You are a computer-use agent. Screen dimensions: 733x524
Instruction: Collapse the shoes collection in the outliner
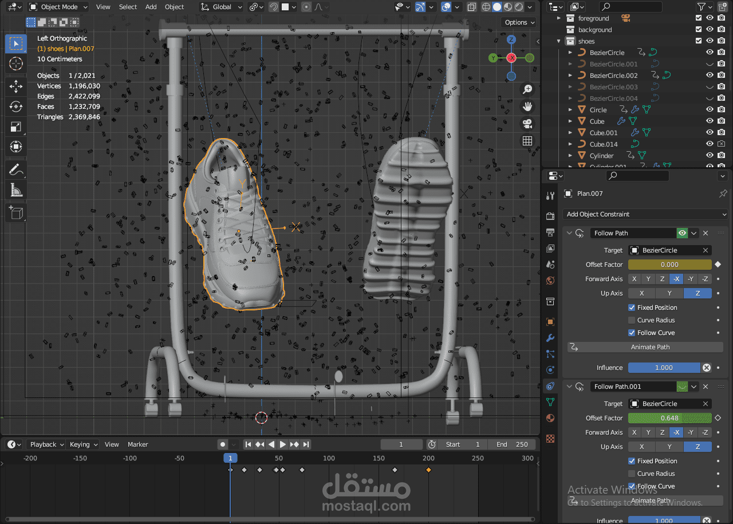coord(559,41)
